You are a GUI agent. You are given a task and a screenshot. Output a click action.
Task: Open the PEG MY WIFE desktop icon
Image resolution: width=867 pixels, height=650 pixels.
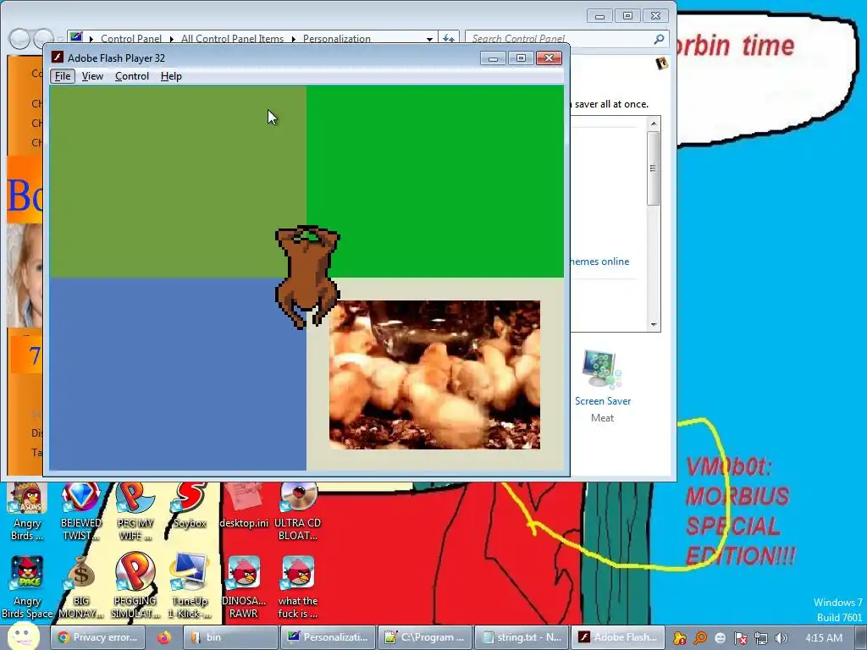point(135,511)
